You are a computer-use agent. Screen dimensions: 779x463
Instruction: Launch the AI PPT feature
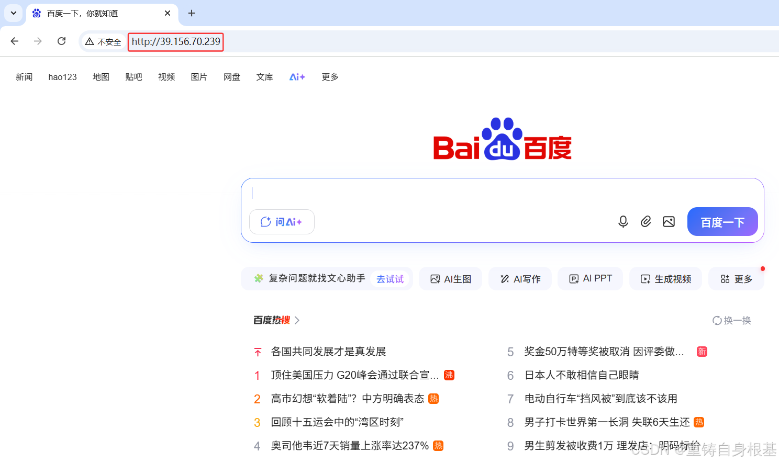[590, 278]
